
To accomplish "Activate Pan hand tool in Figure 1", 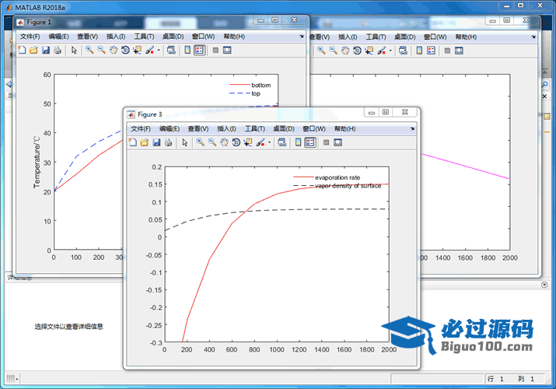I will coord(113,51).
